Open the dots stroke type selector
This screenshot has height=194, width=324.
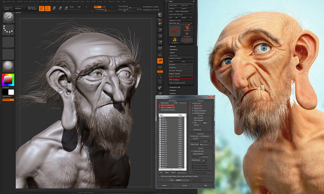click(8, 30)
